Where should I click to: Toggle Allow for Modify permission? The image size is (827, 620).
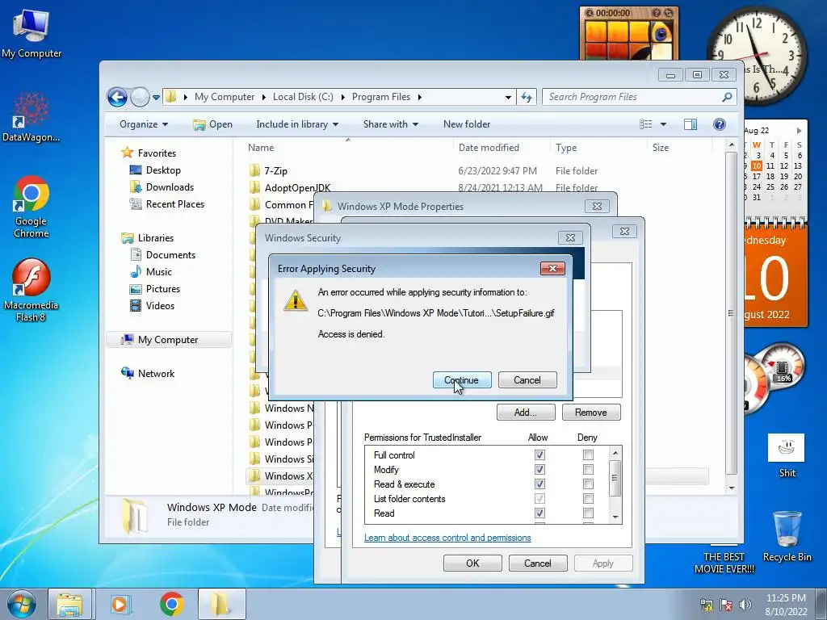tap(539, 469)
